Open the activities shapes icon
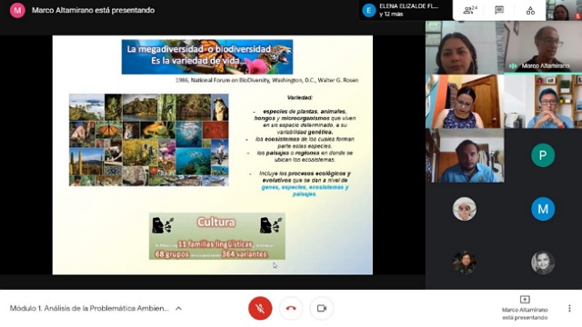Image resolution: width=582 pixels, height=327 pixels. [530, 10]
